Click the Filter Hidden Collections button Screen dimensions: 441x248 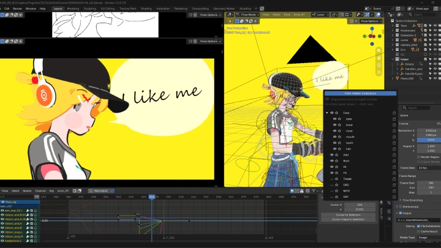pos(360,93)
